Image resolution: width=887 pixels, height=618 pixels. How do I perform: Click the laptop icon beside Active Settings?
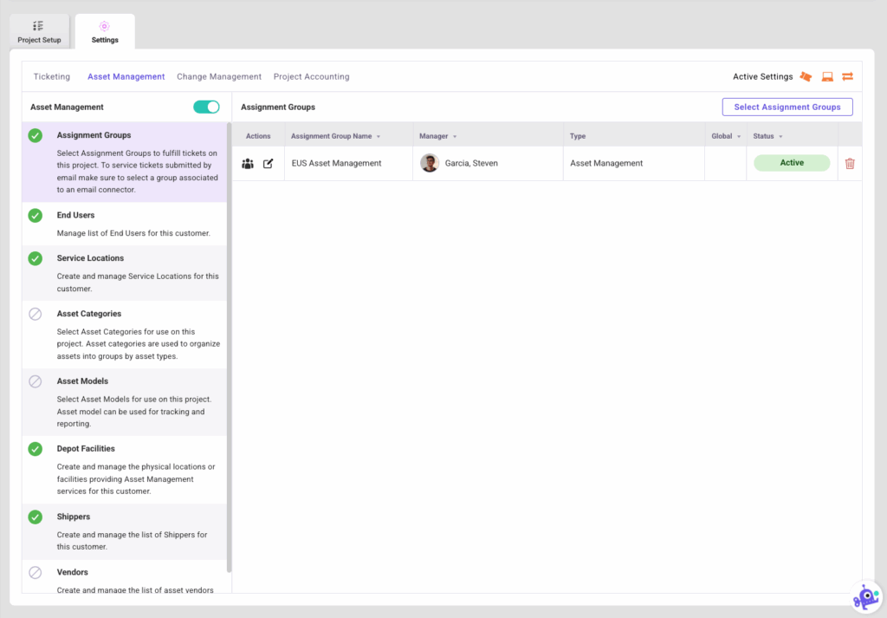point(827,77)
